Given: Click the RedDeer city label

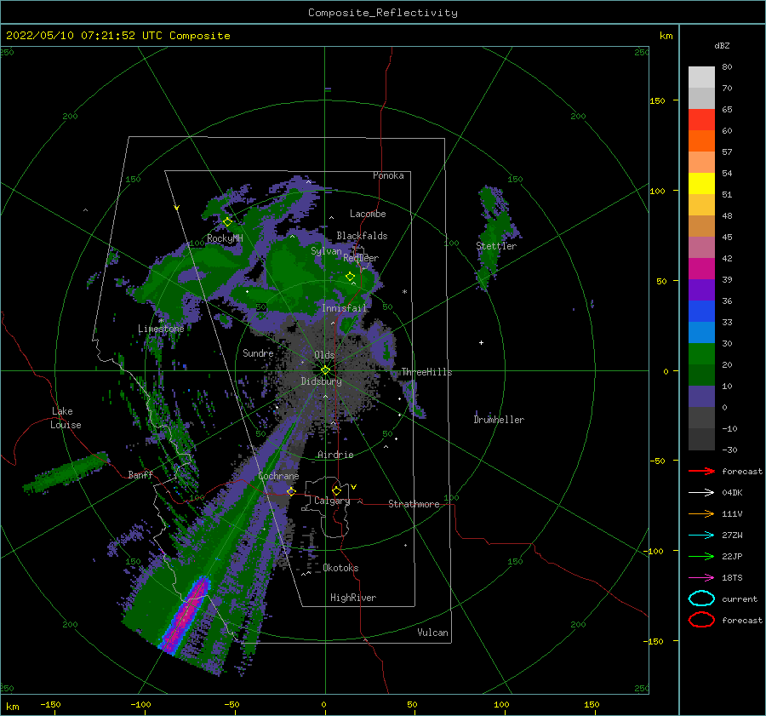Looking at the screenshot, I should point(361,258).
